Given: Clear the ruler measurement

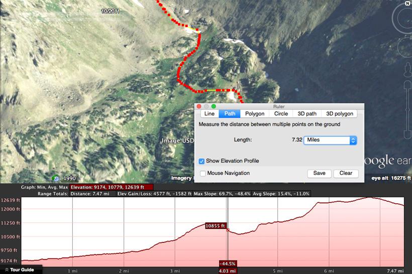Looking at the screenshot, I should pos(346,173).
